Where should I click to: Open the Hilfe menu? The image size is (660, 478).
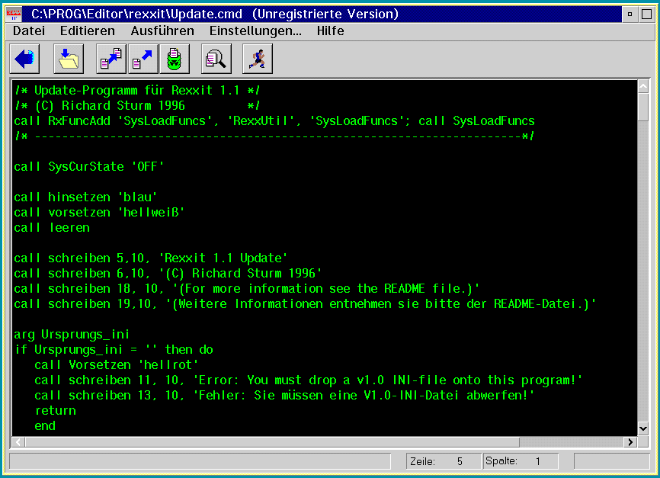[330, 31]
